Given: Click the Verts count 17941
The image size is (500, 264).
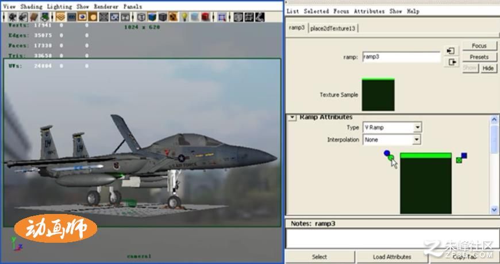Looking at the screenshot, I should [43, 25].
